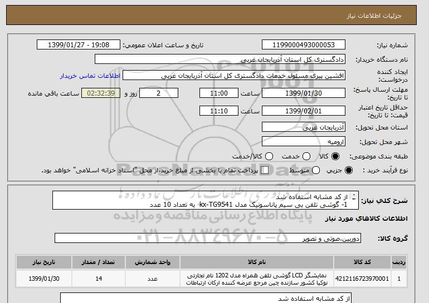
Task: Click the response deadline date 1399/01/30 field
Action: [304, 93]
